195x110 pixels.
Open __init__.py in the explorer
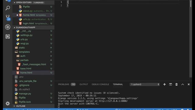point(33,31)
